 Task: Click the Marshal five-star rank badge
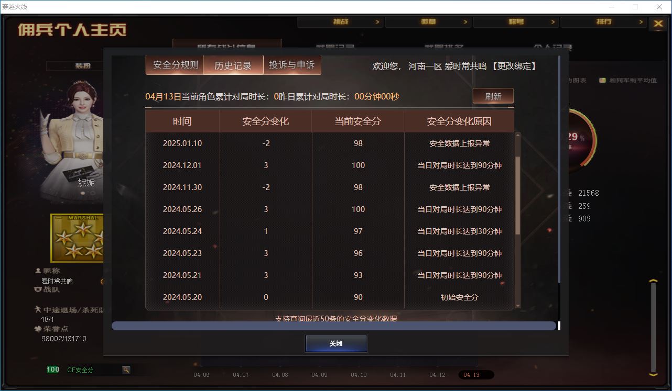77,238
